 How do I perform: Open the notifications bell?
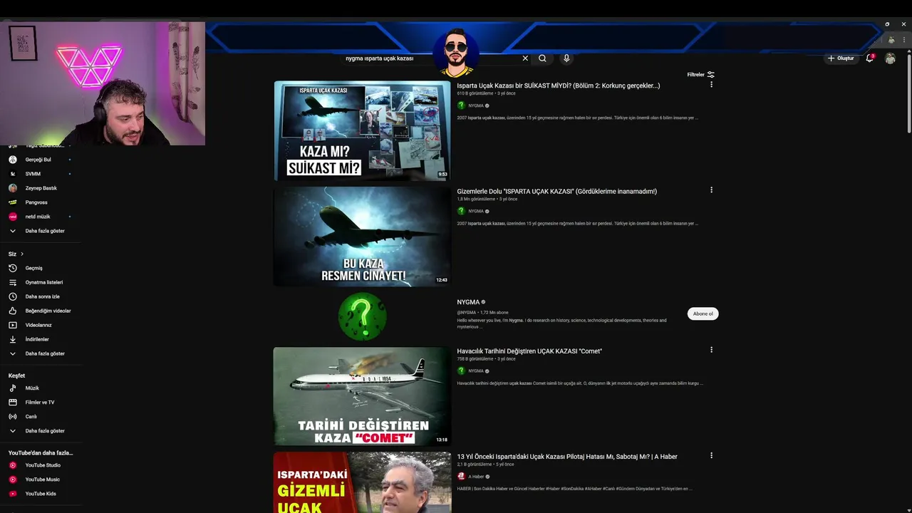pos(869,58)
